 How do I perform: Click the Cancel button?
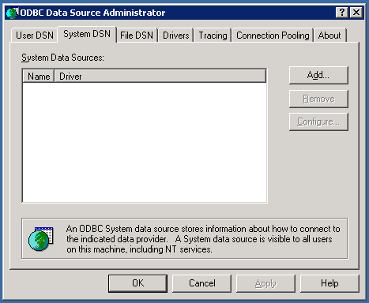201,283
